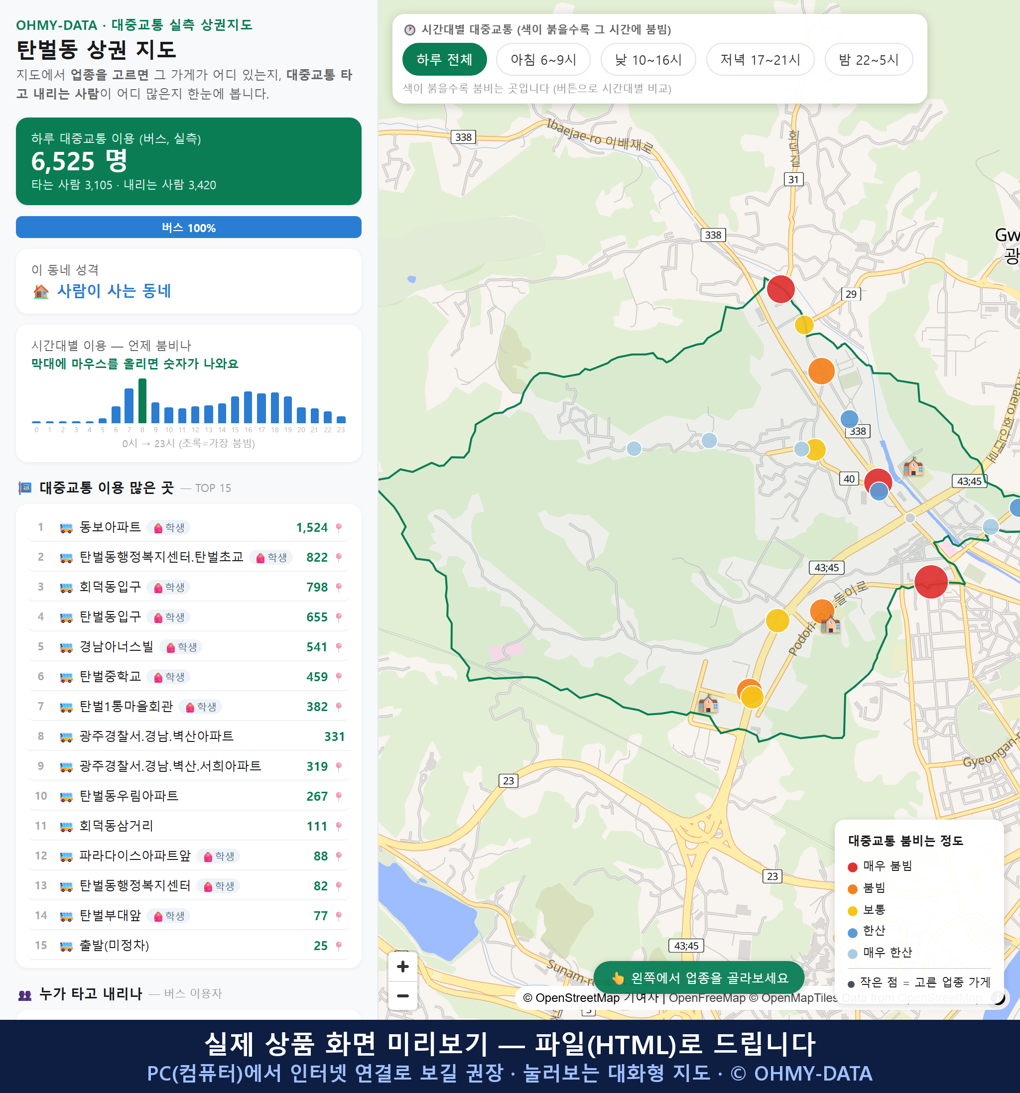Click the 6,525 명 daily ridership figure
The height and width of the screenshot is (1093, 1020).
point(79,161)
